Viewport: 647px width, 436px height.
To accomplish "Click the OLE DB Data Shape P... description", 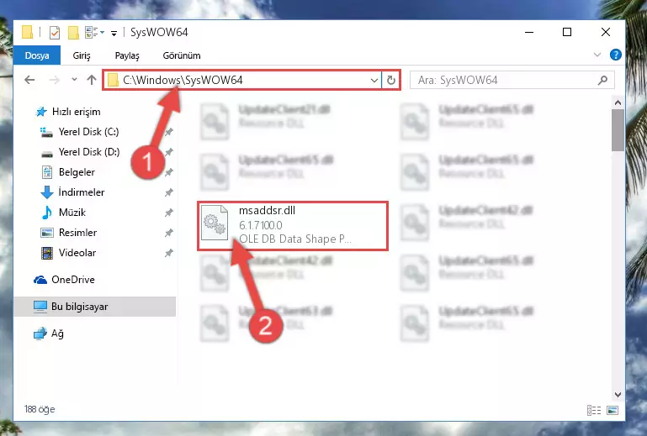I will (295, 239).
